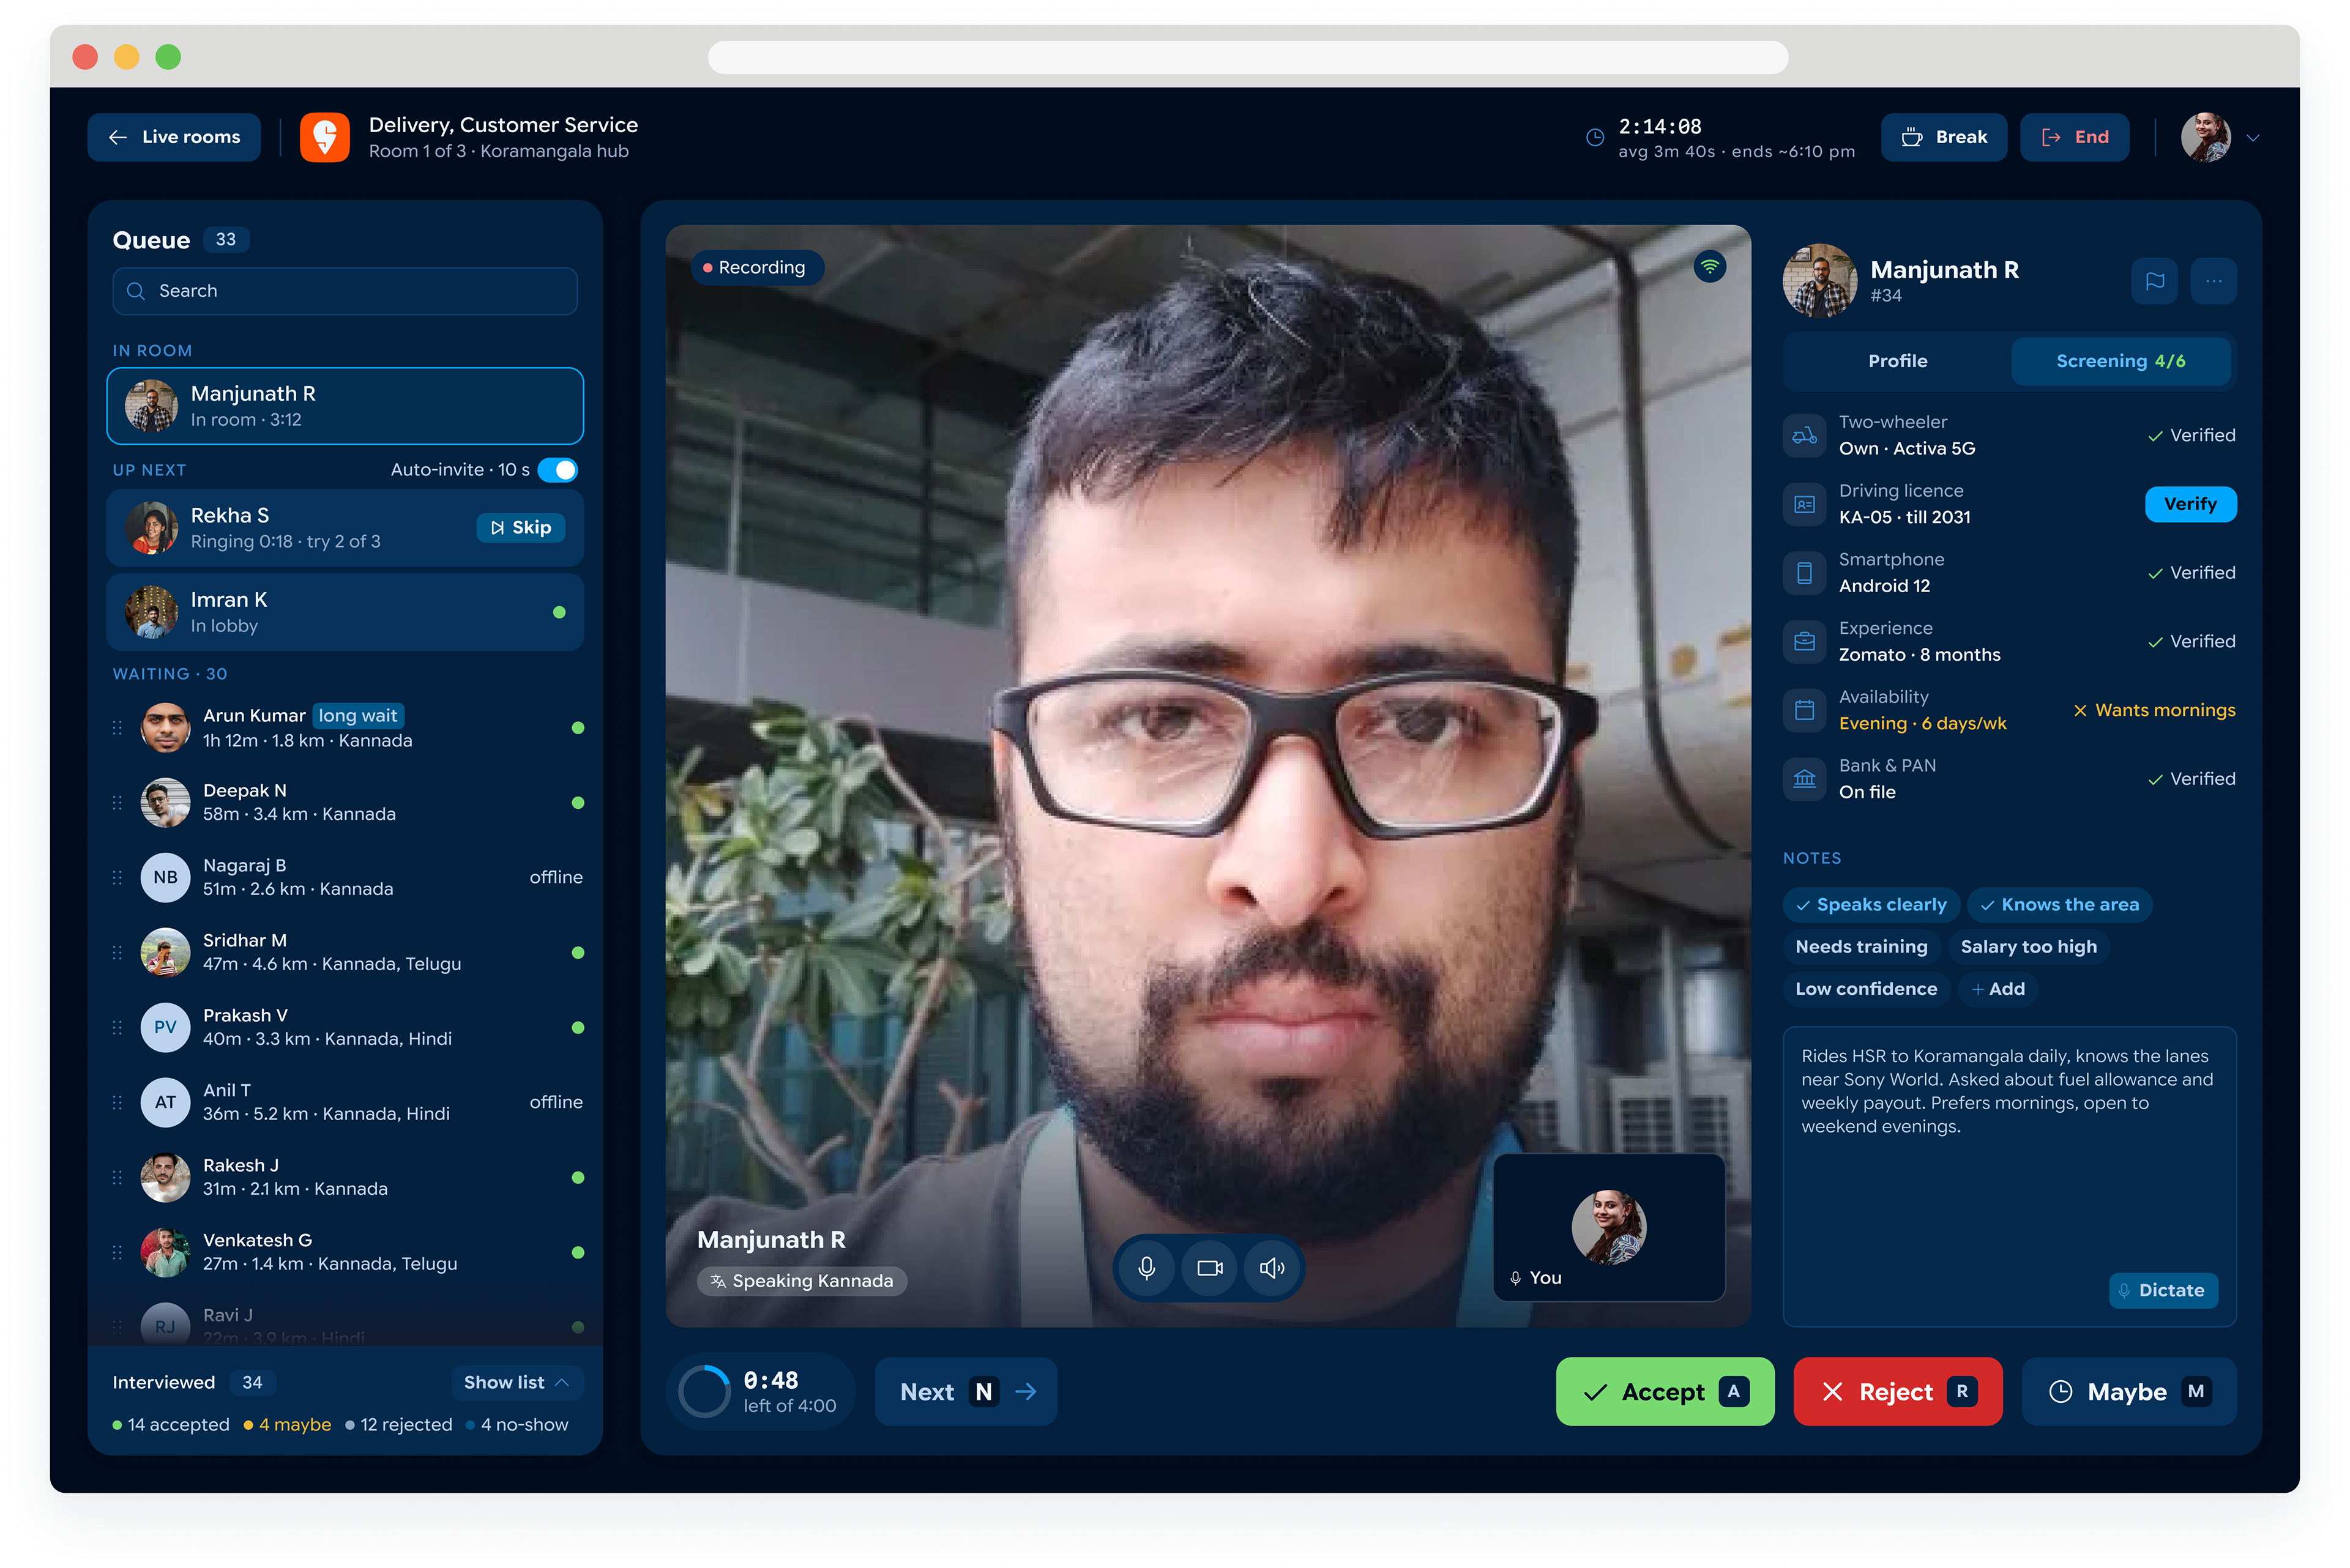Disable the Auto-invite toggle
The height and width of the screenshot is (1568, 2350).
pyautogui.click(x=558, y=470)
